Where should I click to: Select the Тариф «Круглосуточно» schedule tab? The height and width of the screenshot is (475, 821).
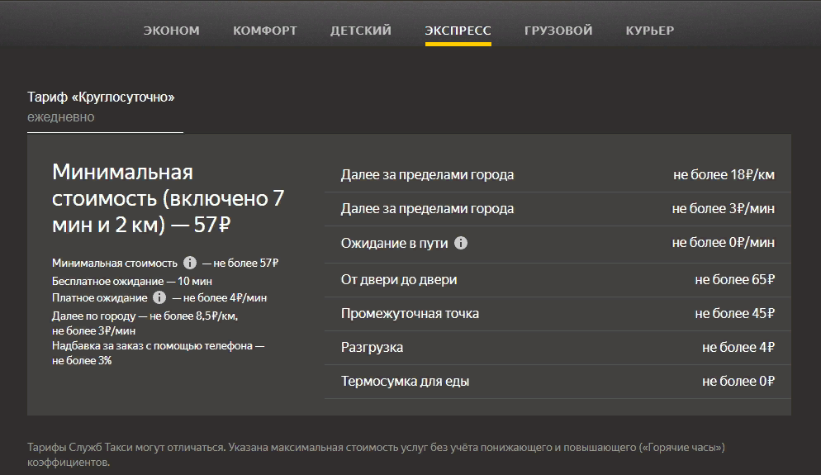(x=102, y=107)
